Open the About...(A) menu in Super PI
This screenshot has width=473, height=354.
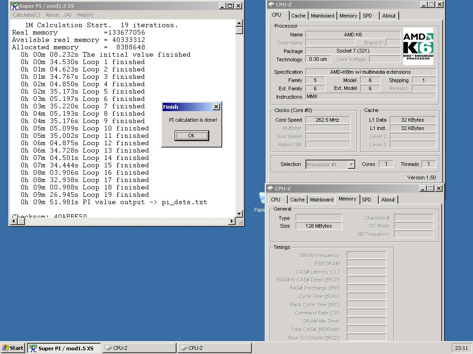58,15
